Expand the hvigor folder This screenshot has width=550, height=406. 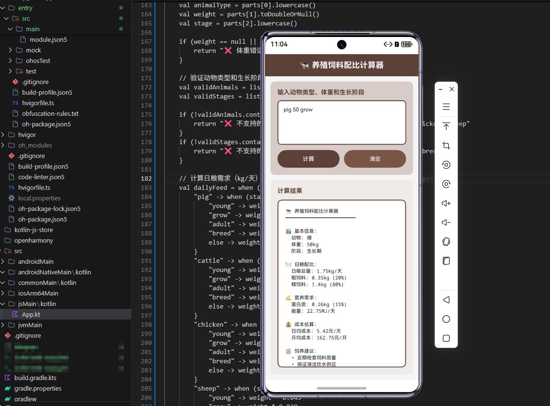pyautogui.click(x=3, y=135)
